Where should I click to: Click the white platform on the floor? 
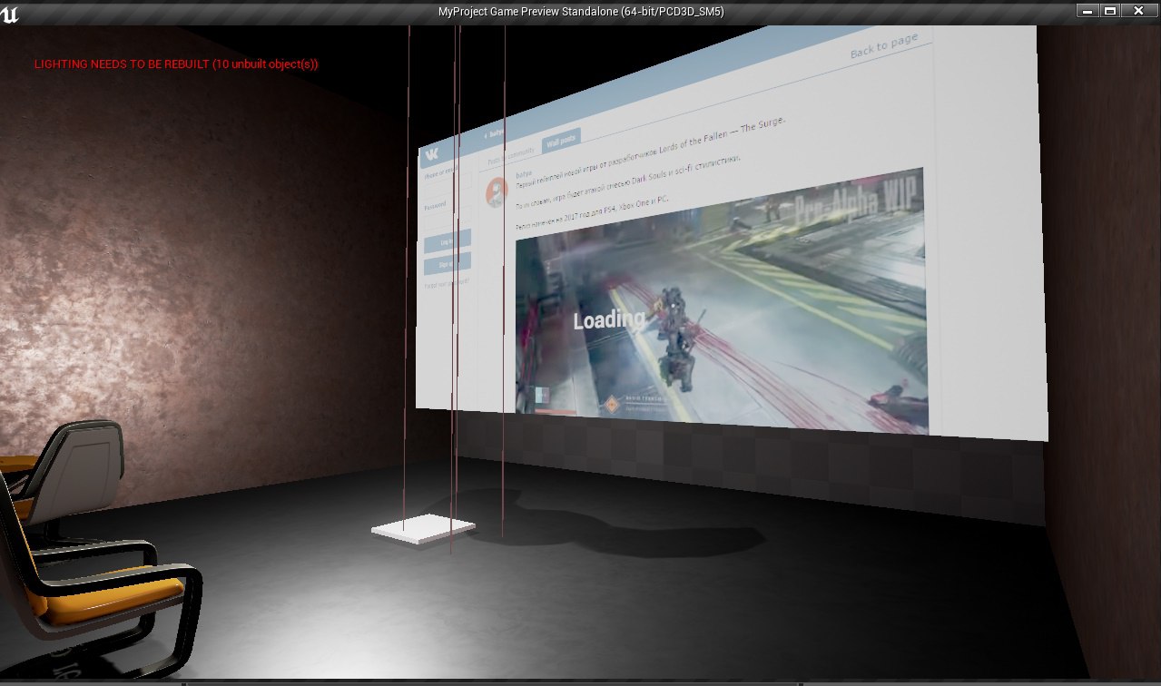(x=423, y=528)
